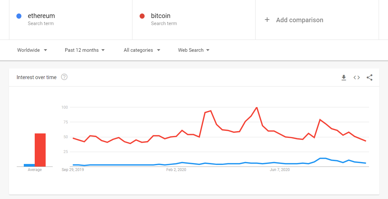
Task: Edit the ethereum search term
Action: pos(41,16)
